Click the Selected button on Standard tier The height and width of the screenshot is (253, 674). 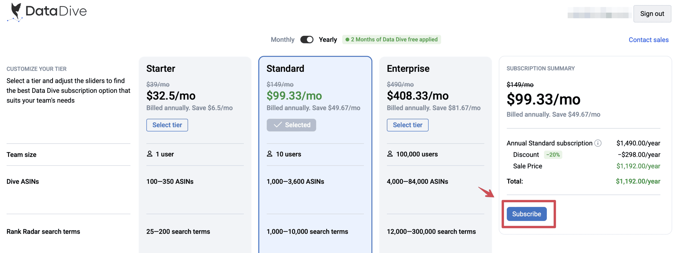point(291,125)
